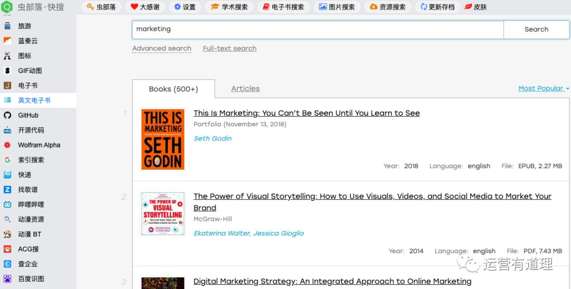Click the 蓝奏云 sidebar icon
This screenshot has width=571, height=289.
(7, 41)
